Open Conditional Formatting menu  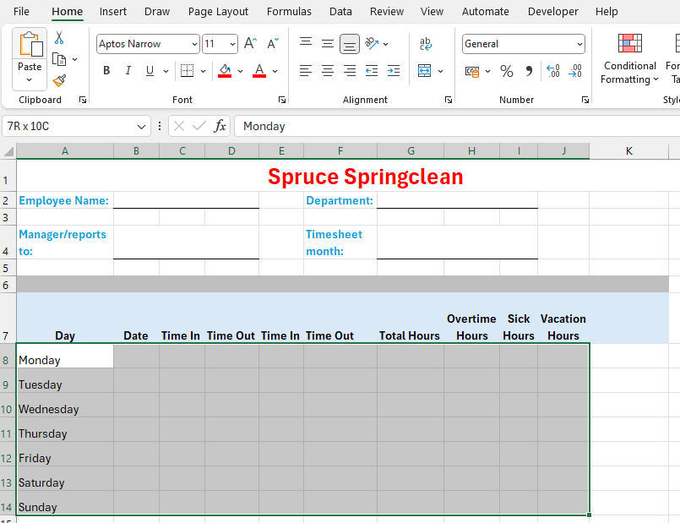click(x=629, y=59)
